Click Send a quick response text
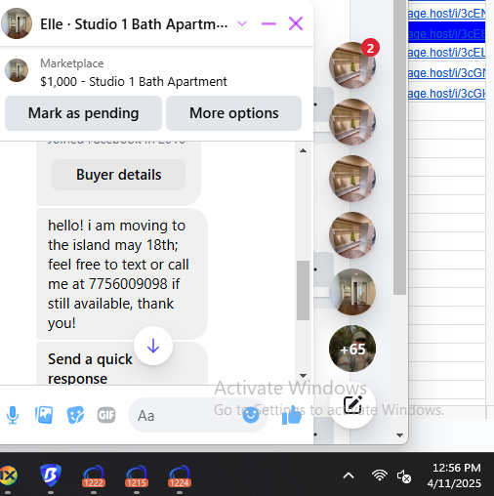Viewport: 494px width, 496px height. tap(90, 368)
